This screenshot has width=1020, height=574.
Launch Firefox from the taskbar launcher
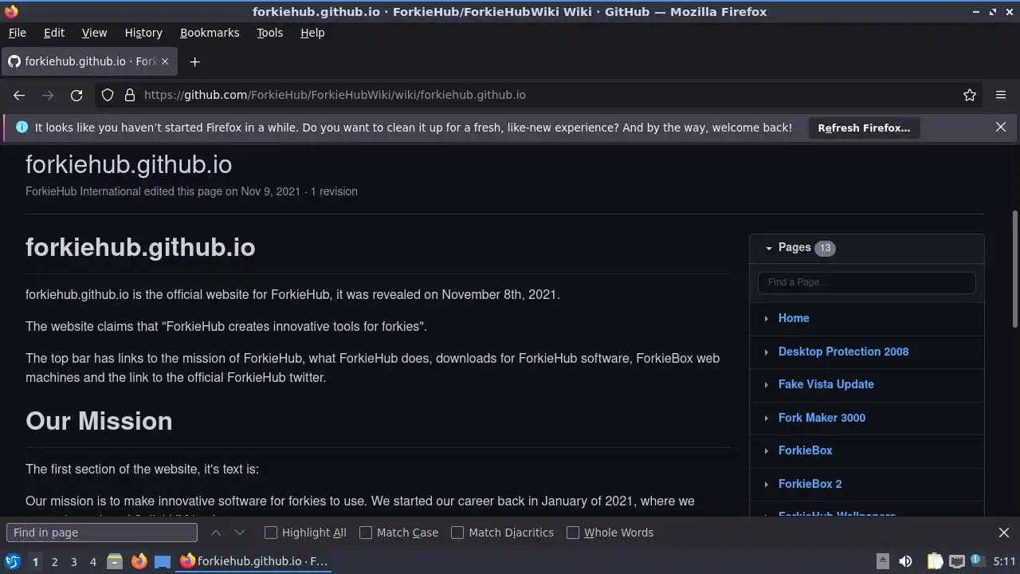tap(139, 561)
